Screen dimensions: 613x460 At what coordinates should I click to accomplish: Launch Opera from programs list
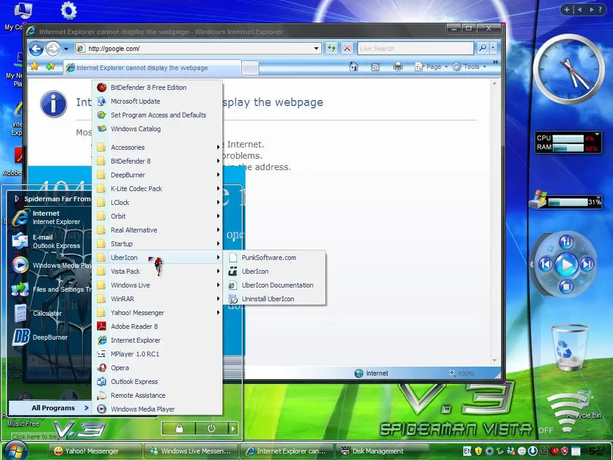(x=157, y=368)
